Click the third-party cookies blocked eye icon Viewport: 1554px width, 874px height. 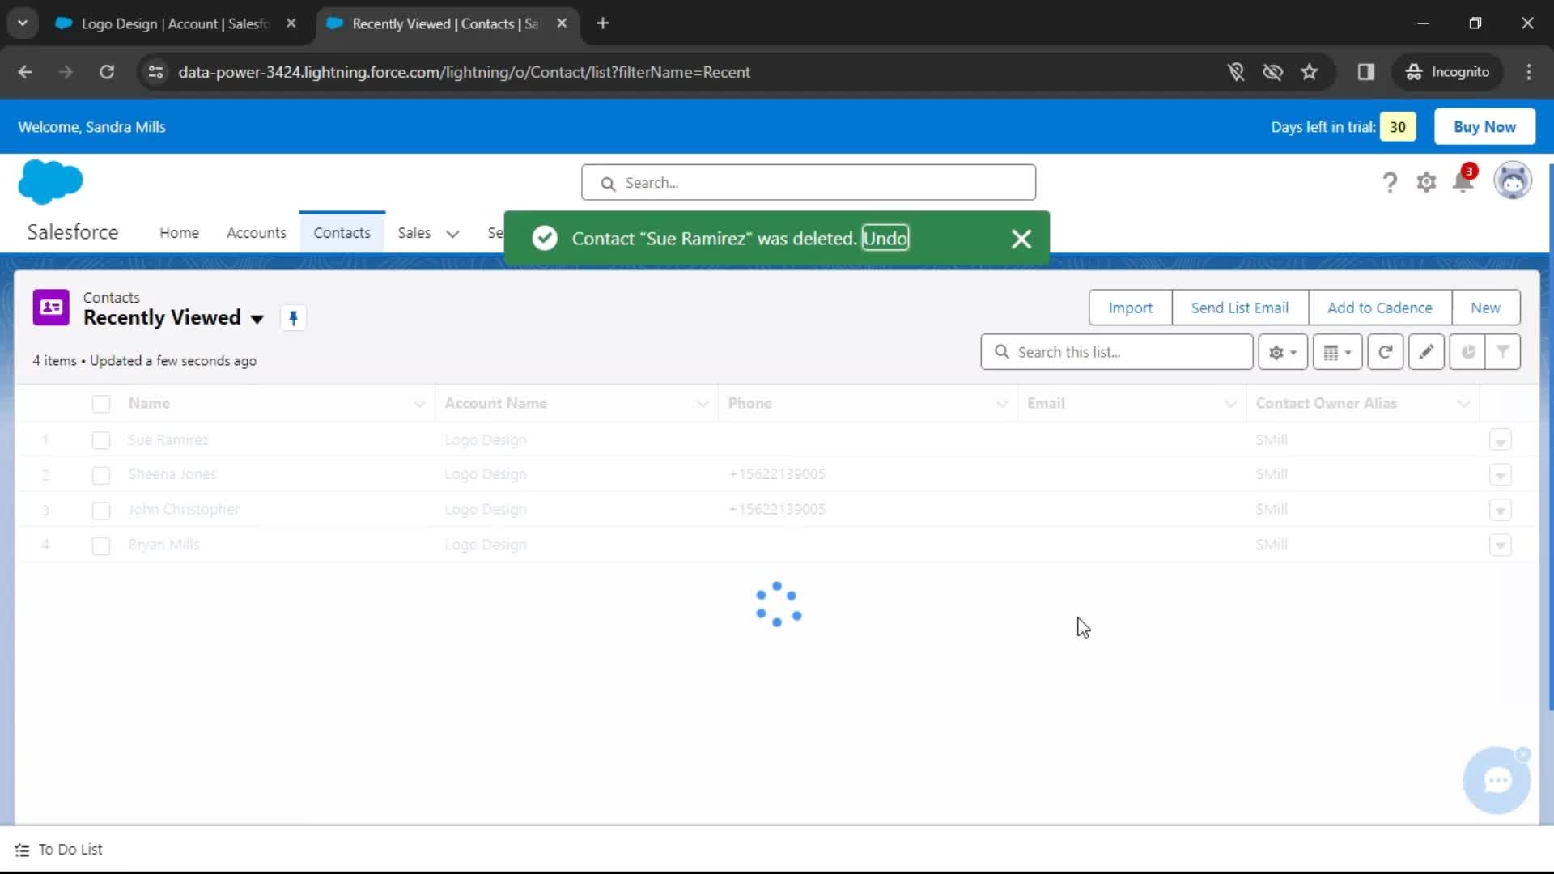[x=1272, y=72]
